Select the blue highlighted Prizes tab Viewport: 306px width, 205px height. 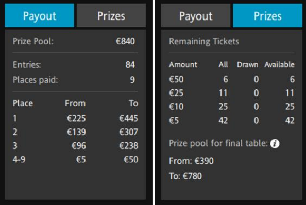[x=267, y=15]
